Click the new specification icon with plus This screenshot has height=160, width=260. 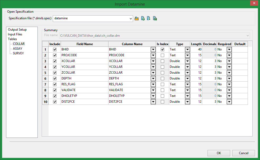tap(143, 18)
